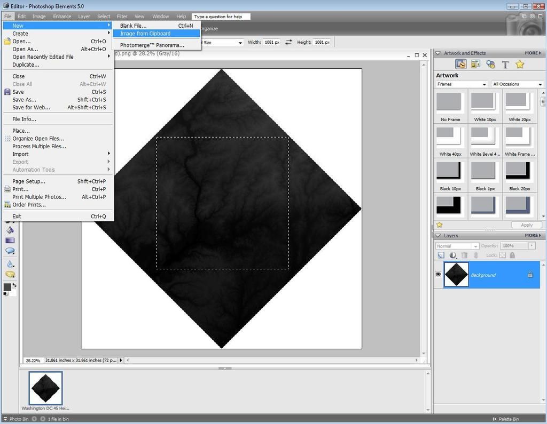
Task: Select the Blur tool water drop
Action: point(10,263)
